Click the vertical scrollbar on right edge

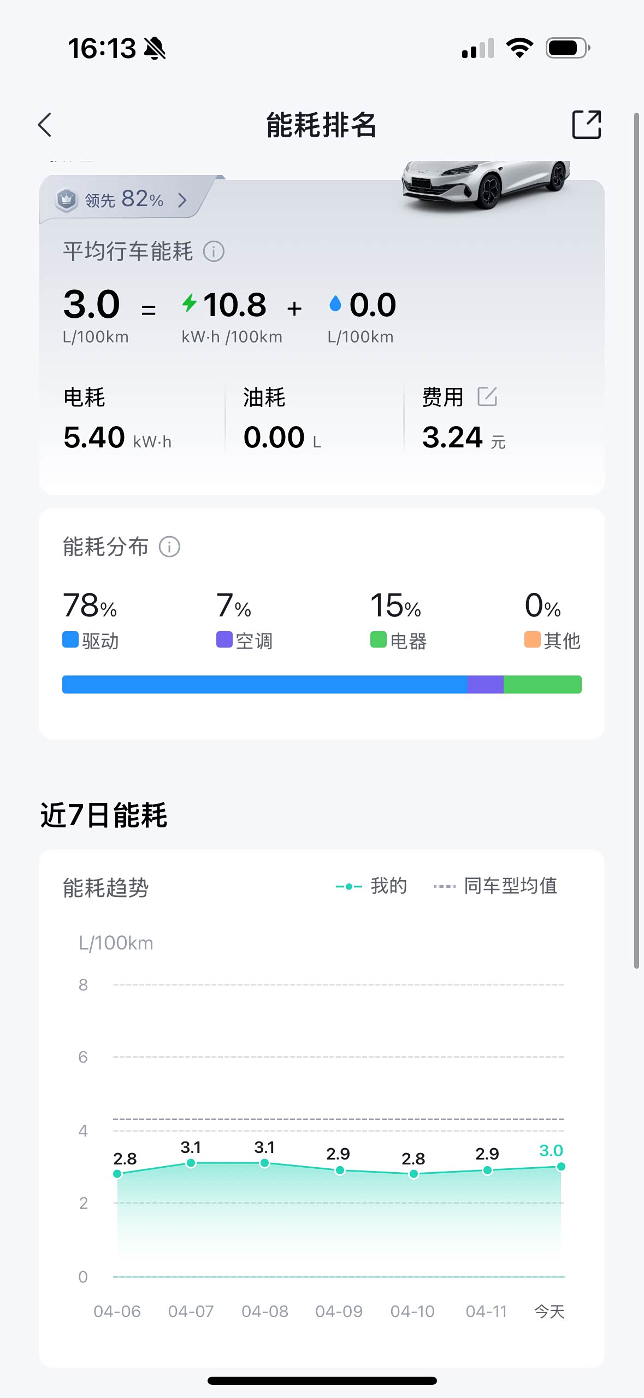(636, 540)
